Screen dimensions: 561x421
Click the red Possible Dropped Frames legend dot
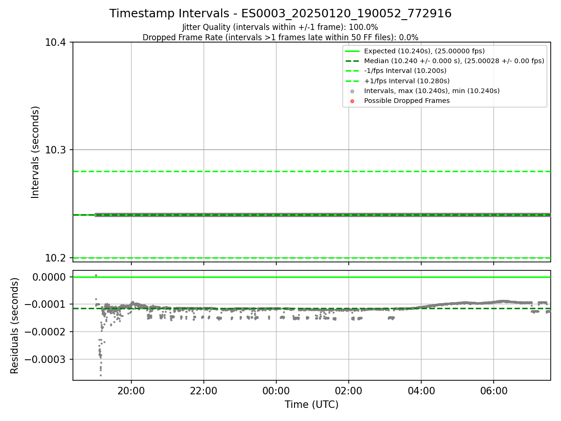(352, 101)
